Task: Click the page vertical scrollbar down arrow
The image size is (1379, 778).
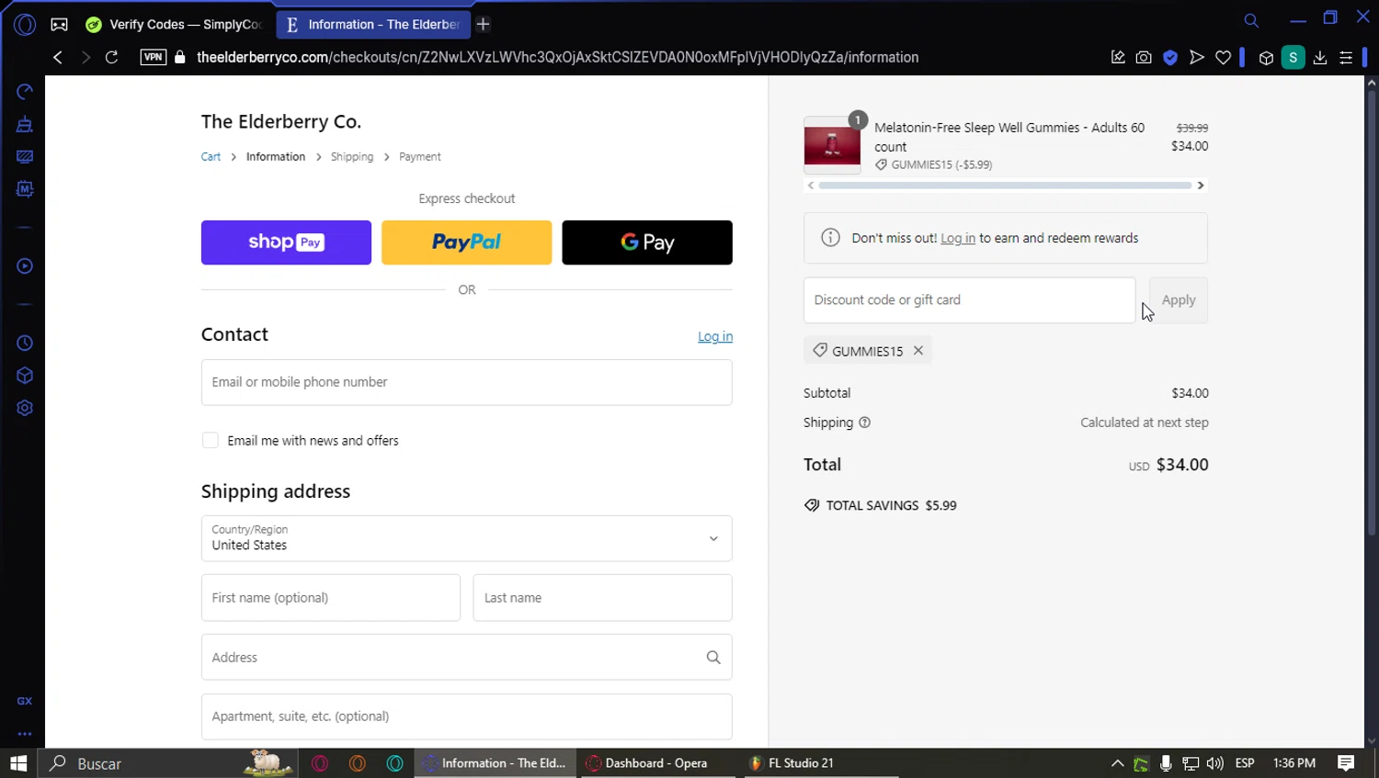Action: tap(1372, 740)
